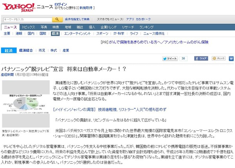The width and height of the screenshot is (235, 168).
Task: Open the スポーツ category
Action: tap(102, 34)
